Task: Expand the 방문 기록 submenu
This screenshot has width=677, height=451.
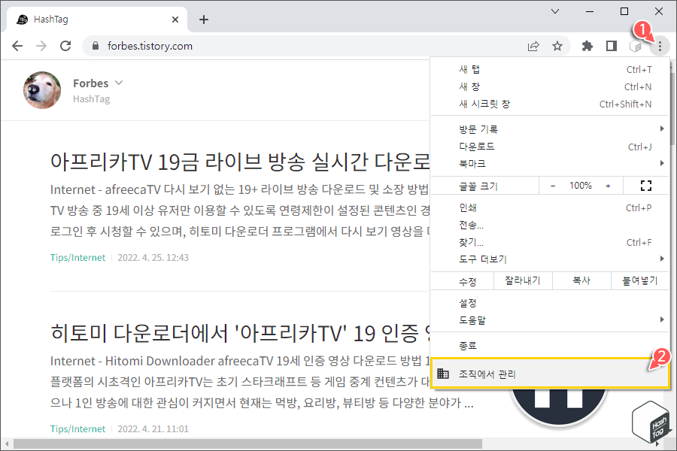Action: 466,128
